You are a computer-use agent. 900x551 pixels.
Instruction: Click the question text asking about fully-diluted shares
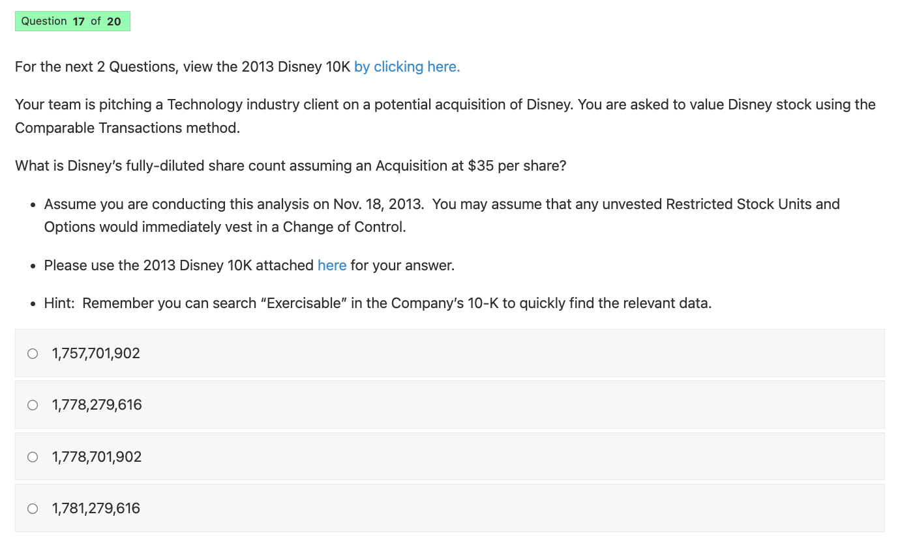(291, 165)
